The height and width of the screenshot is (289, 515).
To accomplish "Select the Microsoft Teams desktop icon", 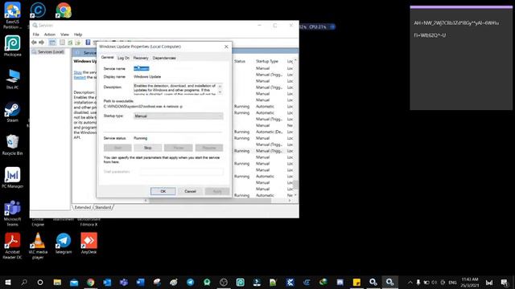I will pos(13,214).
